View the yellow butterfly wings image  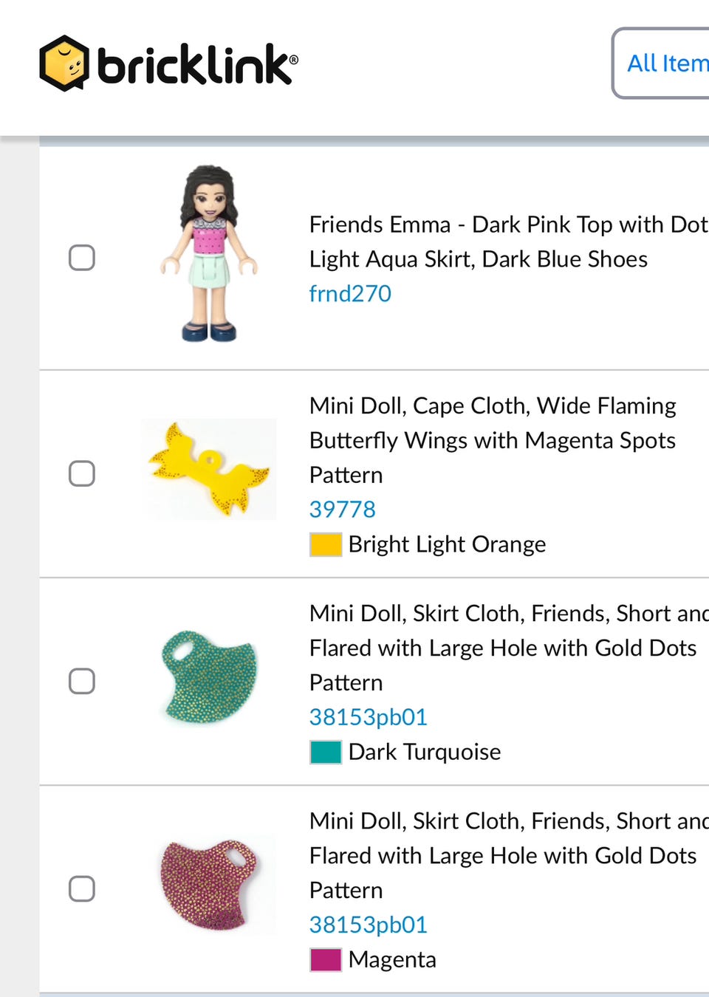[209, 470]
